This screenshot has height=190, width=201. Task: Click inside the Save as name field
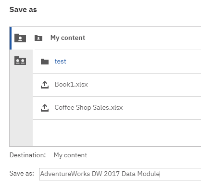[120, 174]
